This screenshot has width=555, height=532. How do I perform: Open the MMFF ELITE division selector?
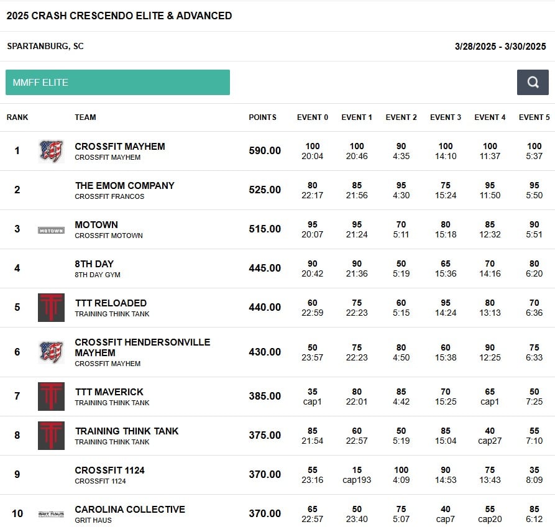coord(117,82)
